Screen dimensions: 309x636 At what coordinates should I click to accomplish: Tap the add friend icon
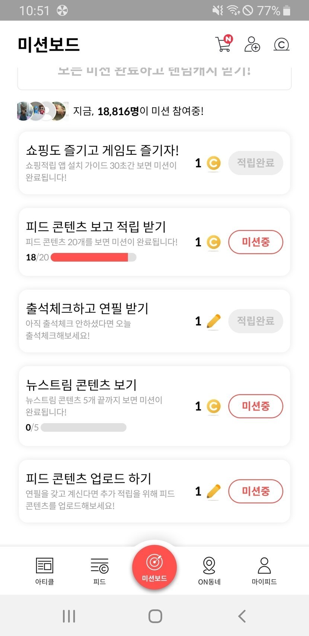pos(252,44)
